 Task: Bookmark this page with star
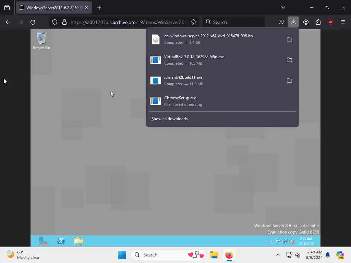click(x=194, y=22)
